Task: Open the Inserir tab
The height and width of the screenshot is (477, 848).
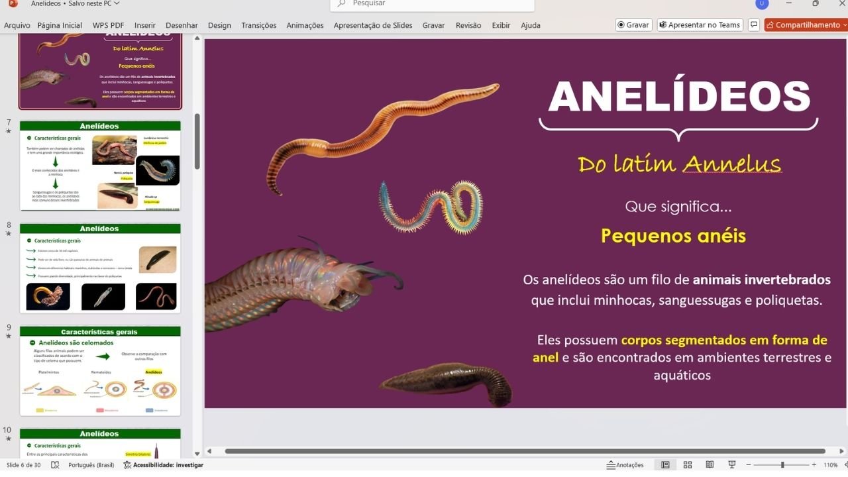Action: point(145,25)
